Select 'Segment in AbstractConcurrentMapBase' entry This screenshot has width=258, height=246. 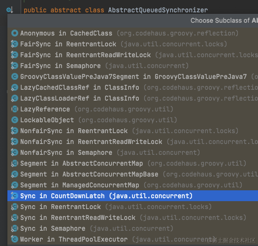click(x=132, y=175)
